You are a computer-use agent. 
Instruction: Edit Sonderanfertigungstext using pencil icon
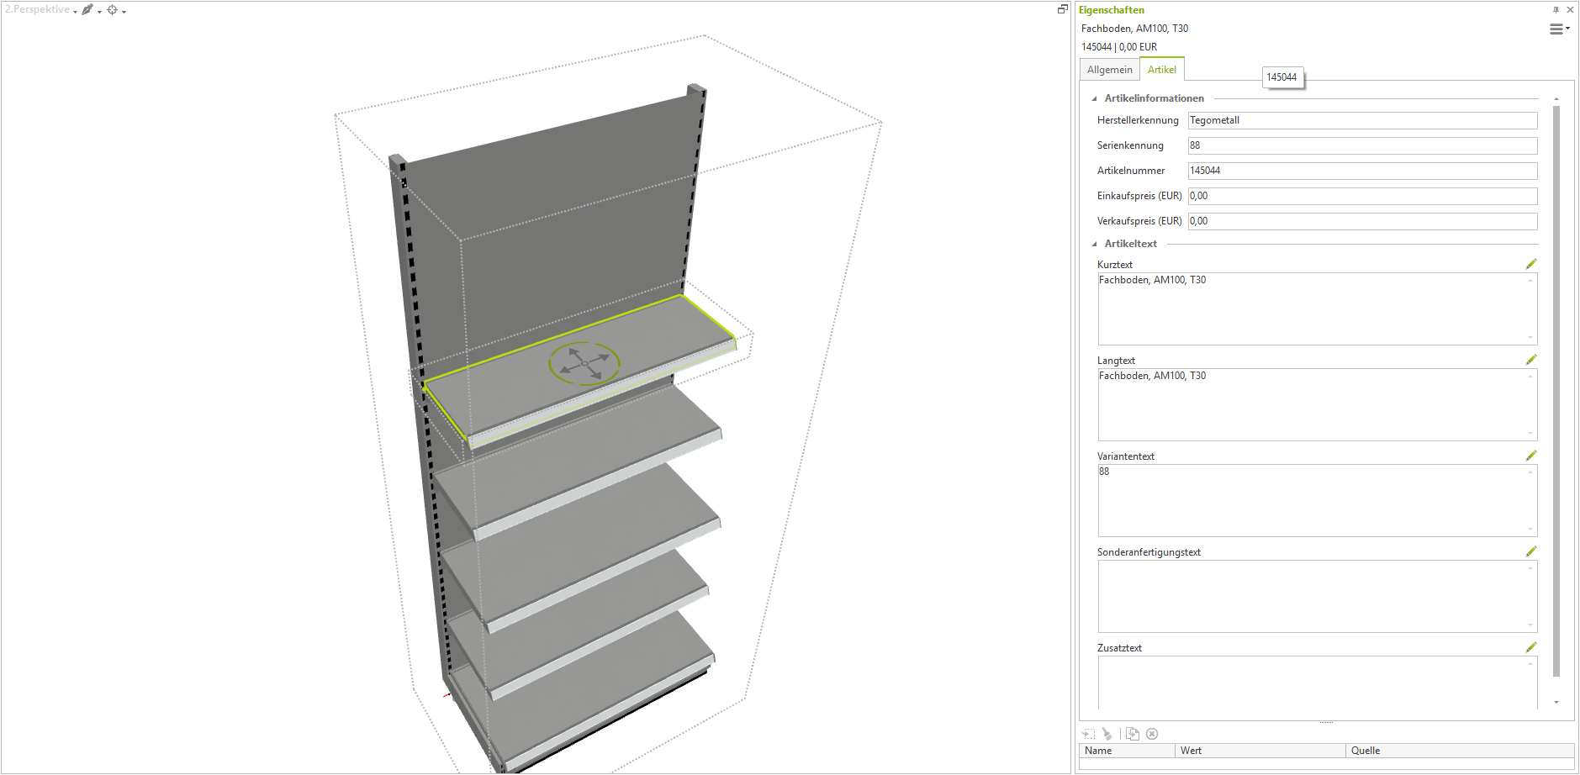coord(1530,551)
